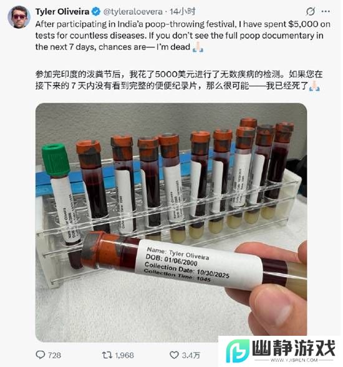This screenshot has height=367, width=343.
Task: Open the @tyleraloevera handle link
Action: pyautogui.click(x=133, y=11)
